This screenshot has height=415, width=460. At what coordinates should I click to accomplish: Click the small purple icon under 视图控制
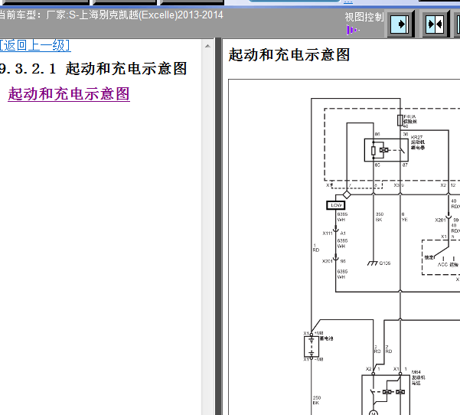click(x=353, y=30)
